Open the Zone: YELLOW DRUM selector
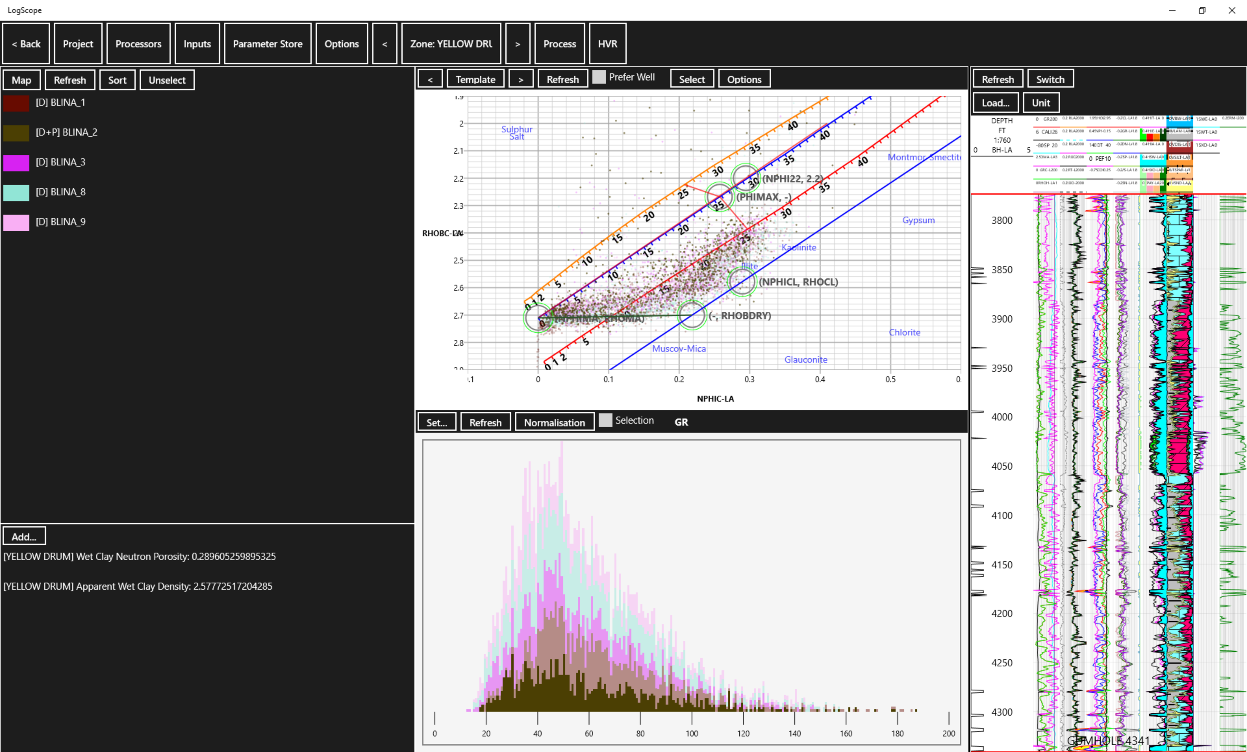Image resolution: width=1247 pixels, height=752 pixels. point(451,43)
